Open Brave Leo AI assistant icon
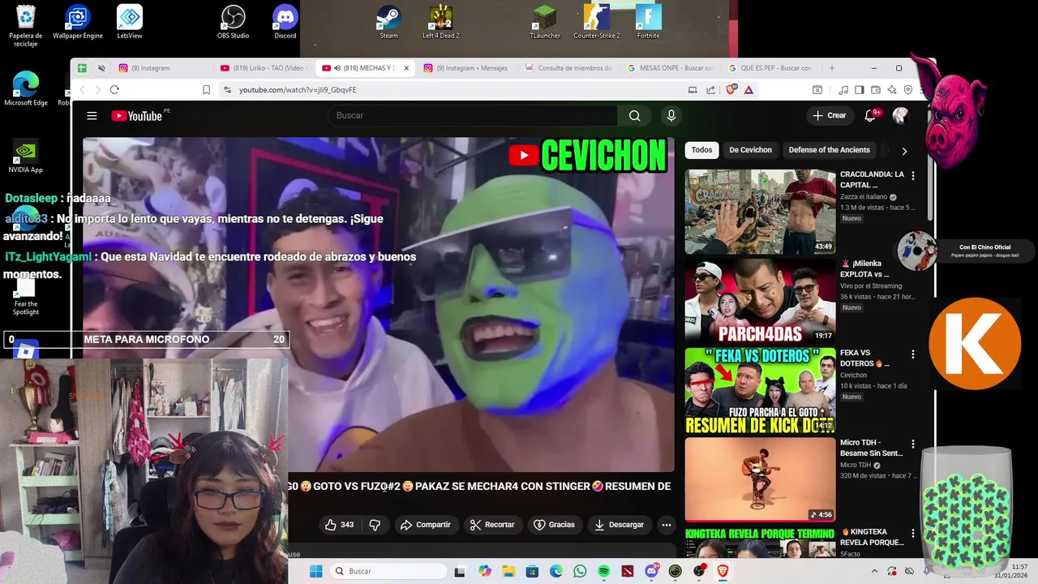Image resolution: width=1038 pixels, height=584 pixels. click(x=891, y=90)
